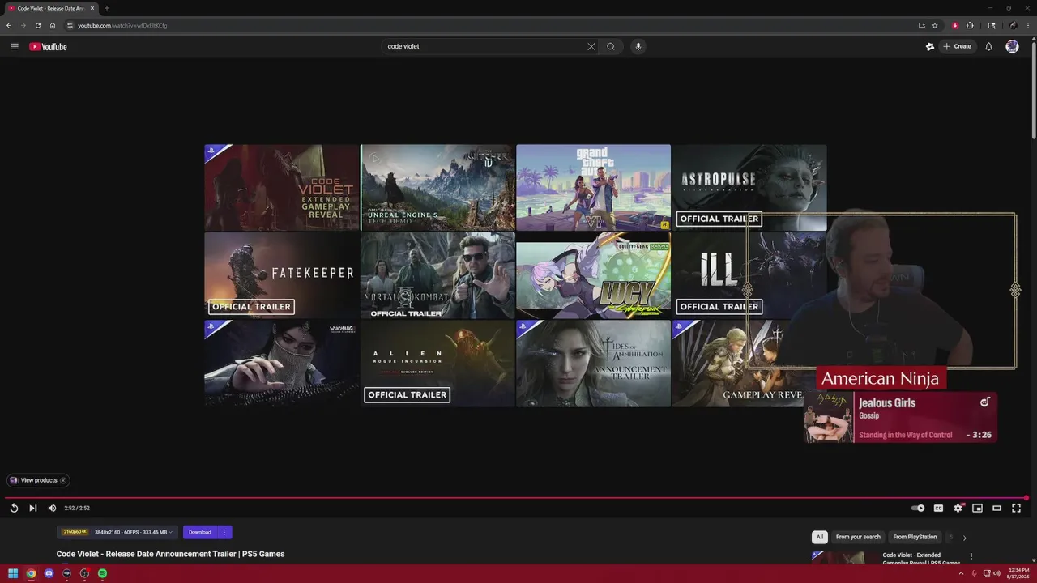1037x583 pixels.
Task: Enter full screen mode
Action: point(1016,508)
